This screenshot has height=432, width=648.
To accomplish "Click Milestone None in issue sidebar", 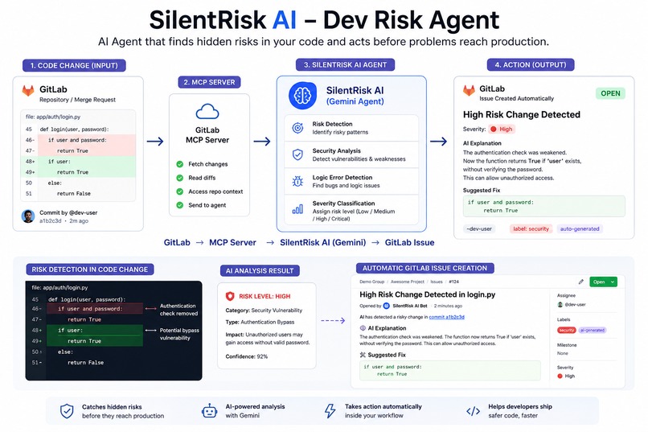I will point(567,349).
